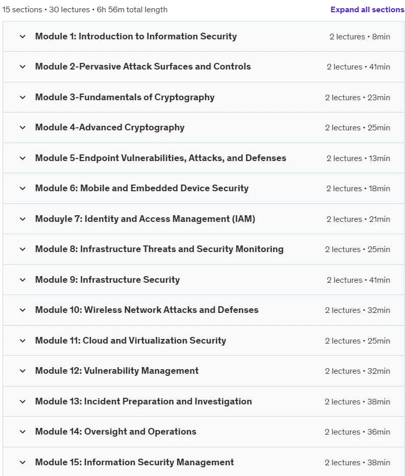Expand Module 14 Oversight and Operations chevron
Viewport: 405px width, 476px height.
coord(22,432)
